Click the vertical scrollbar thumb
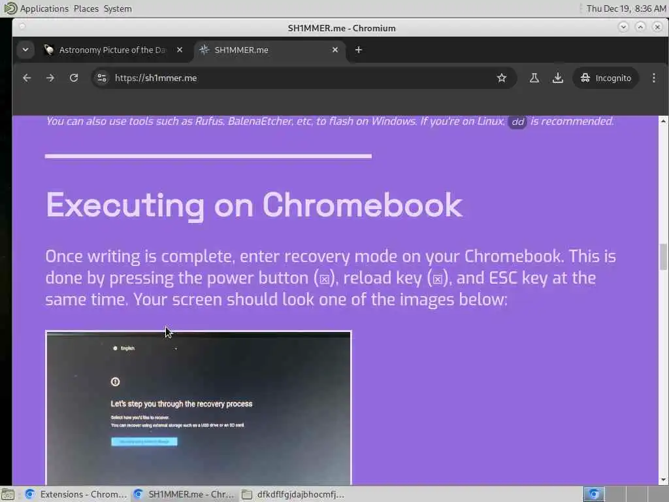Screen dimensions: 669x502 [663, 256]
